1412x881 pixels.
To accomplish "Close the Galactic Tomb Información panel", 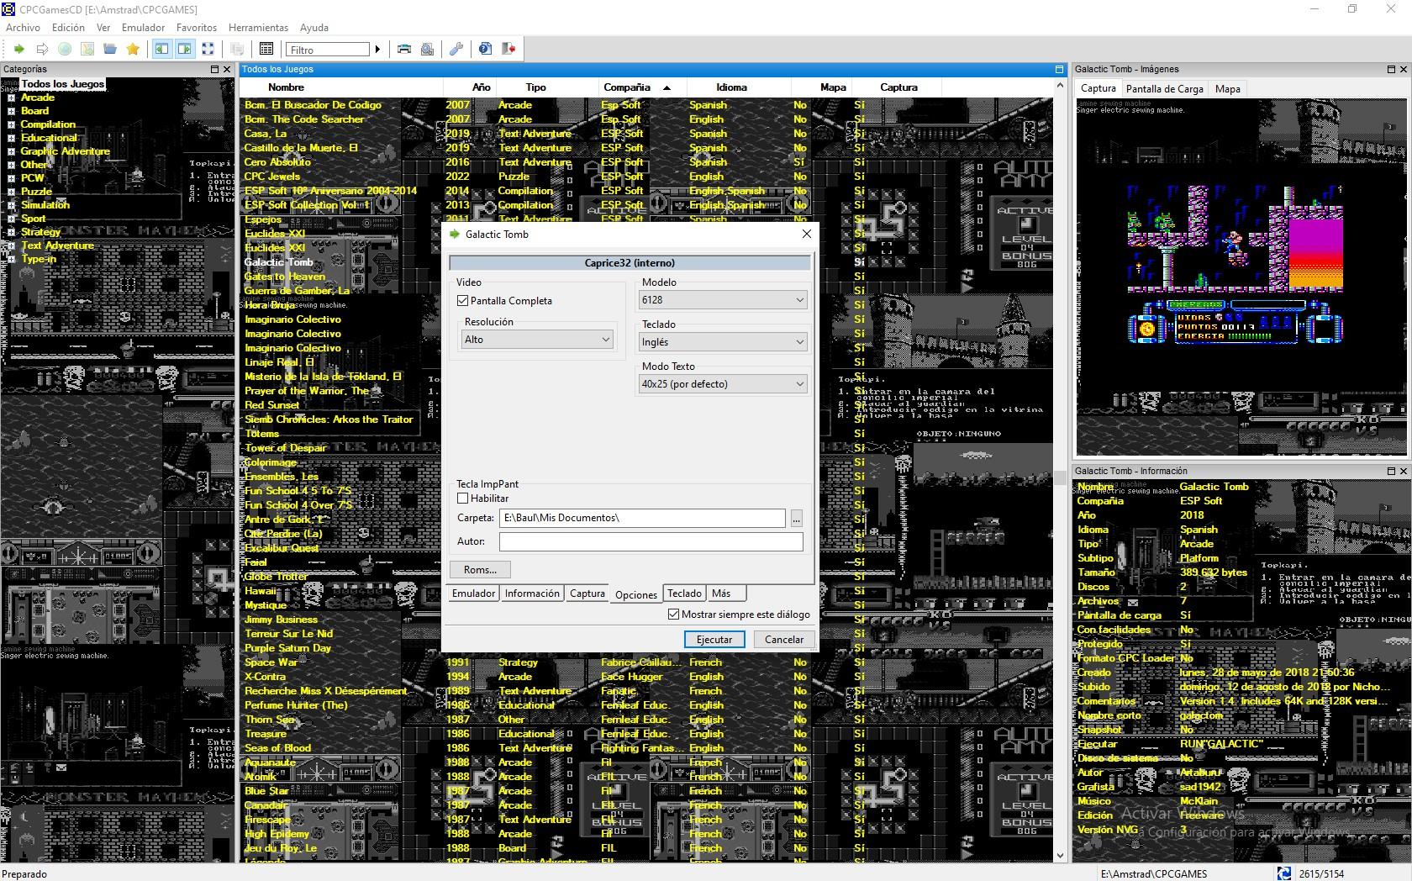I will point(1404,471).
